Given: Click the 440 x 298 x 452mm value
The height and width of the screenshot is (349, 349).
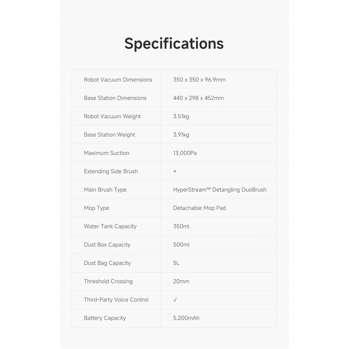Looking at the screenshot, I should tap(198, 98).
